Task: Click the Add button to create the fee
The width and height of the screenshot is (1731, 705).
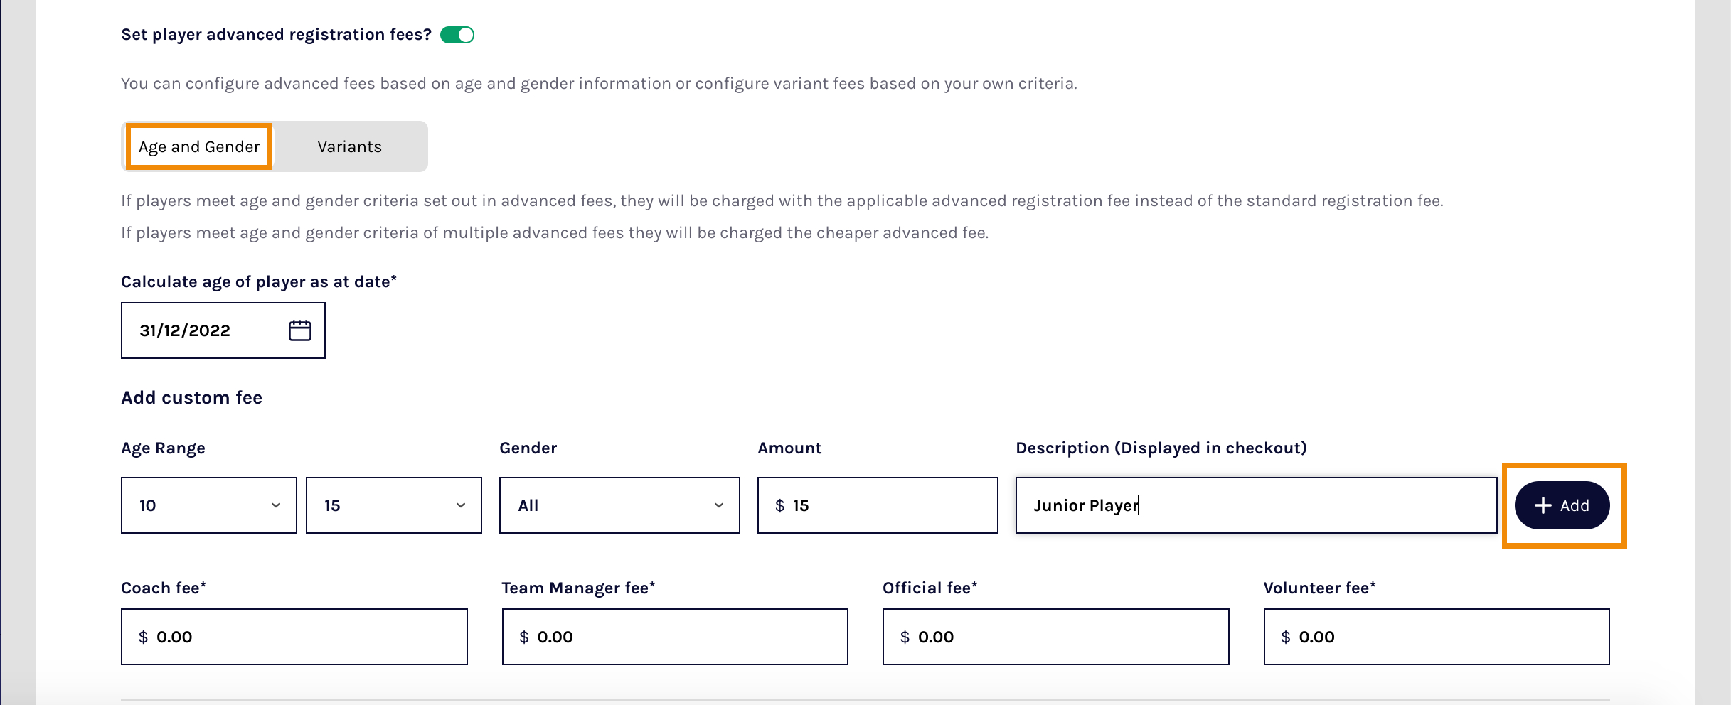Action: pyautogui.click(x=1562, y=505)
